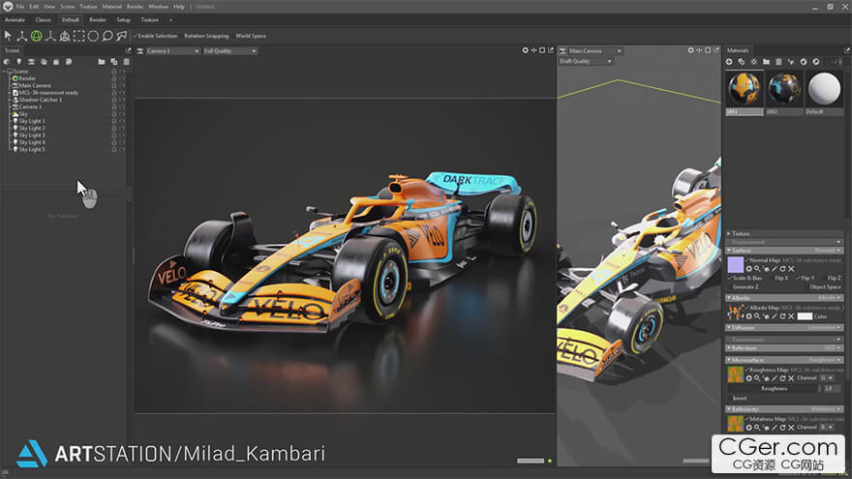Adjust the Roughness slider
This screenshot has width=852, height=479.
[x=775, y=389]
